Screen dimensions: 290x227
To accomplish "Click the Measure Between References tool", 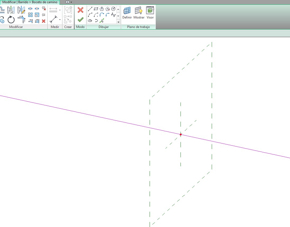I will pos(53,10).
